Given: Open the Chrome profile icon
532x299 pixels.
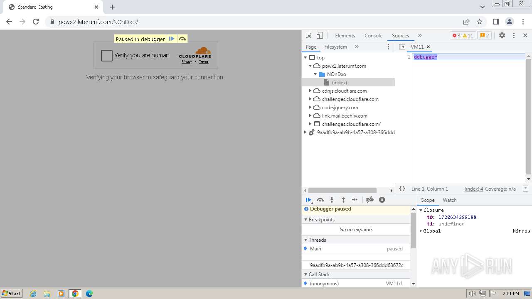Looking at the screenshot, I should (510, 22).
